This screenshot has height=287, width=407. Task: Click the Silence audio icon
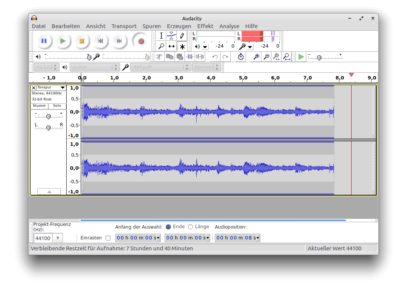tap(200, 57)
